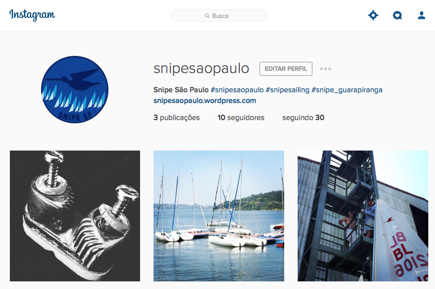This screenshot has height=289, width=435.
Task: Click the search magnifier icon
Action: [207, 16]
